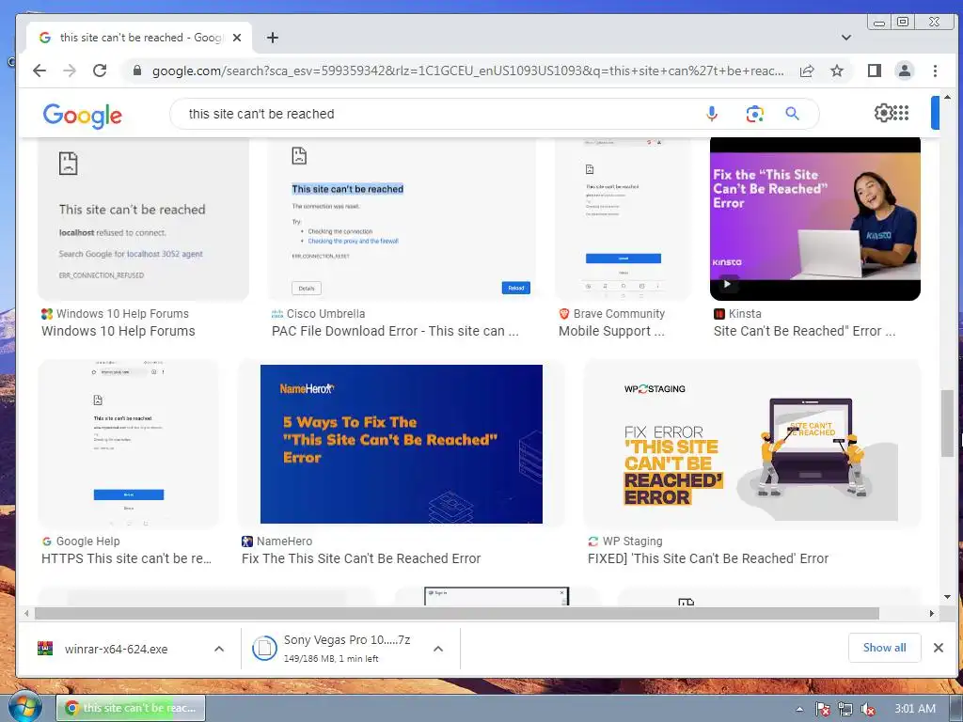Start voice search with microphone
Image resolution: width=963 pixels, height=722 pixels.
click(711, 114)
